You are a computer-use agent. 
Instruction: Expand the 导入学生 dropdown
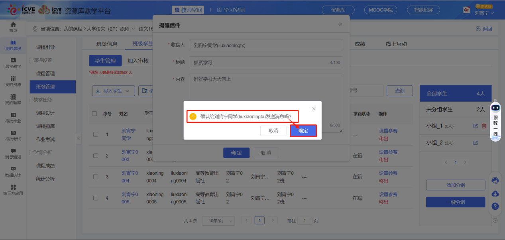(x=114, y=90)
